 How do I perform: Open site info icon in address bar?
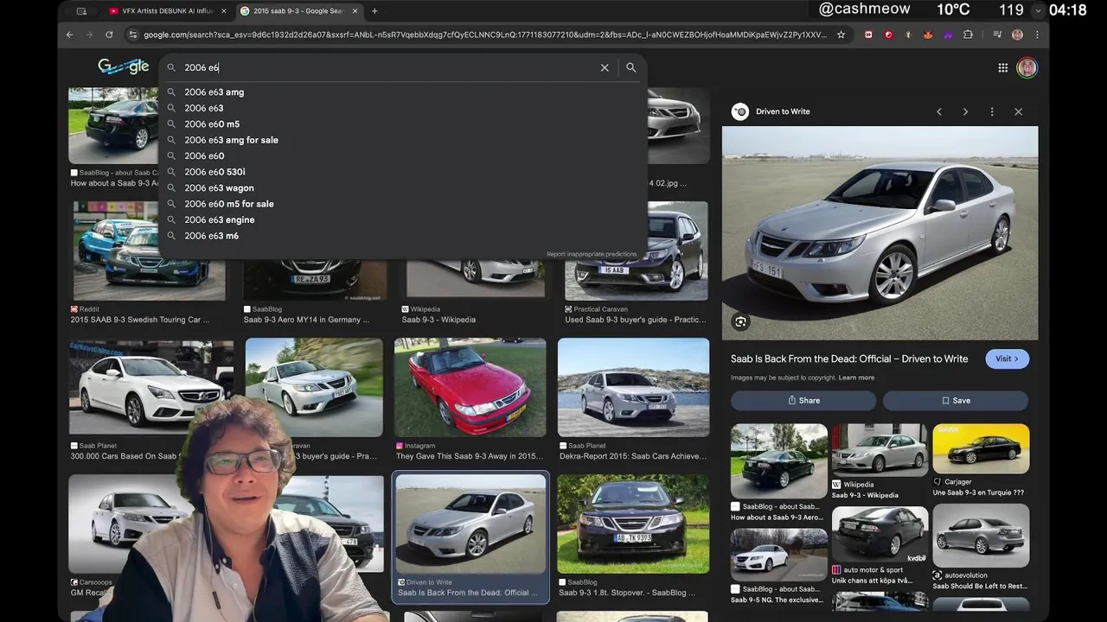[x=132, y=35]
